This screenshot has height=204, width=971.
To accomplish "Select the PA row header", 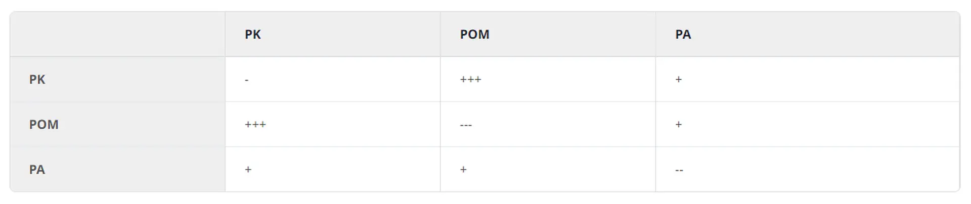I will pos(37,169).
